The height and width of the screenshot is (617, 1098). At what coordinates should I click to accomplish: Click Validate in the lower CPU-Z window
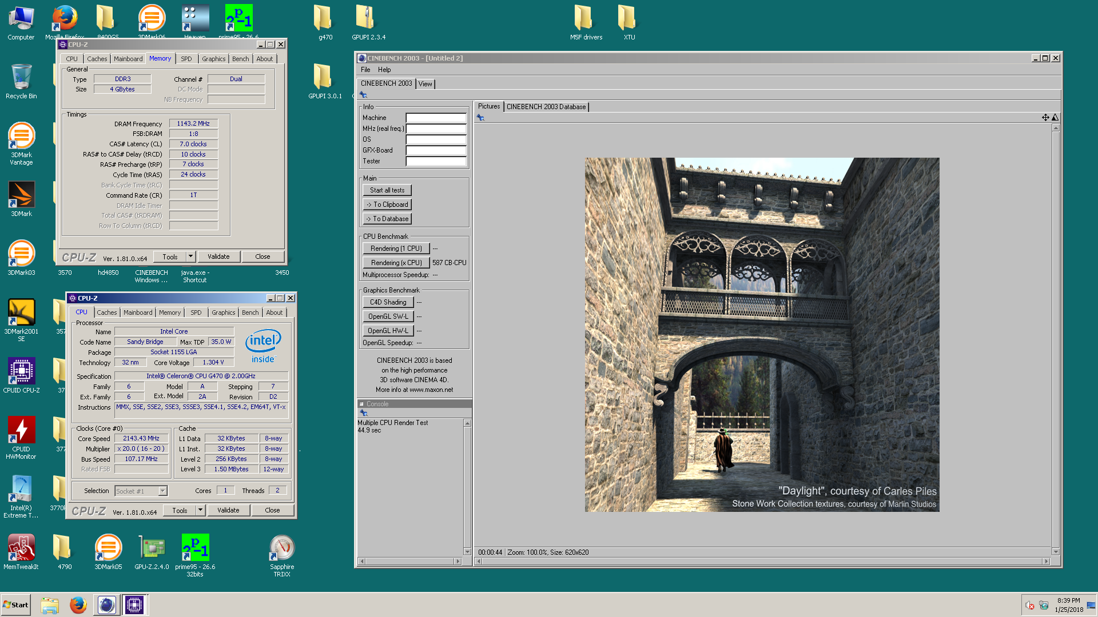coord(228,510)
